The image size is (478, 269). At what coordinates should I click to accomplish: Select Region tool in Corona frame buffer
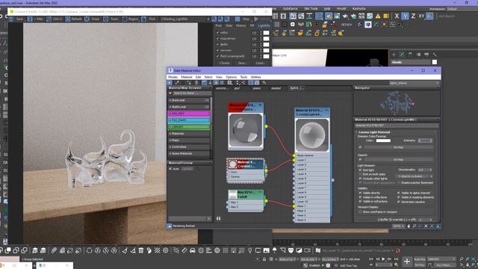(130, 19)
